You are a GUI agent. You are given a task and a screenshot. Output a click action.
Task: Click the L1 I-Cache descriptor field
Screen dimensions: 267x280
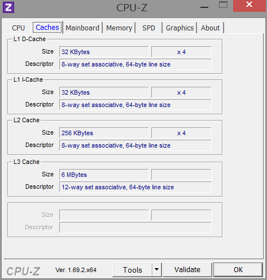pos(135,105)
